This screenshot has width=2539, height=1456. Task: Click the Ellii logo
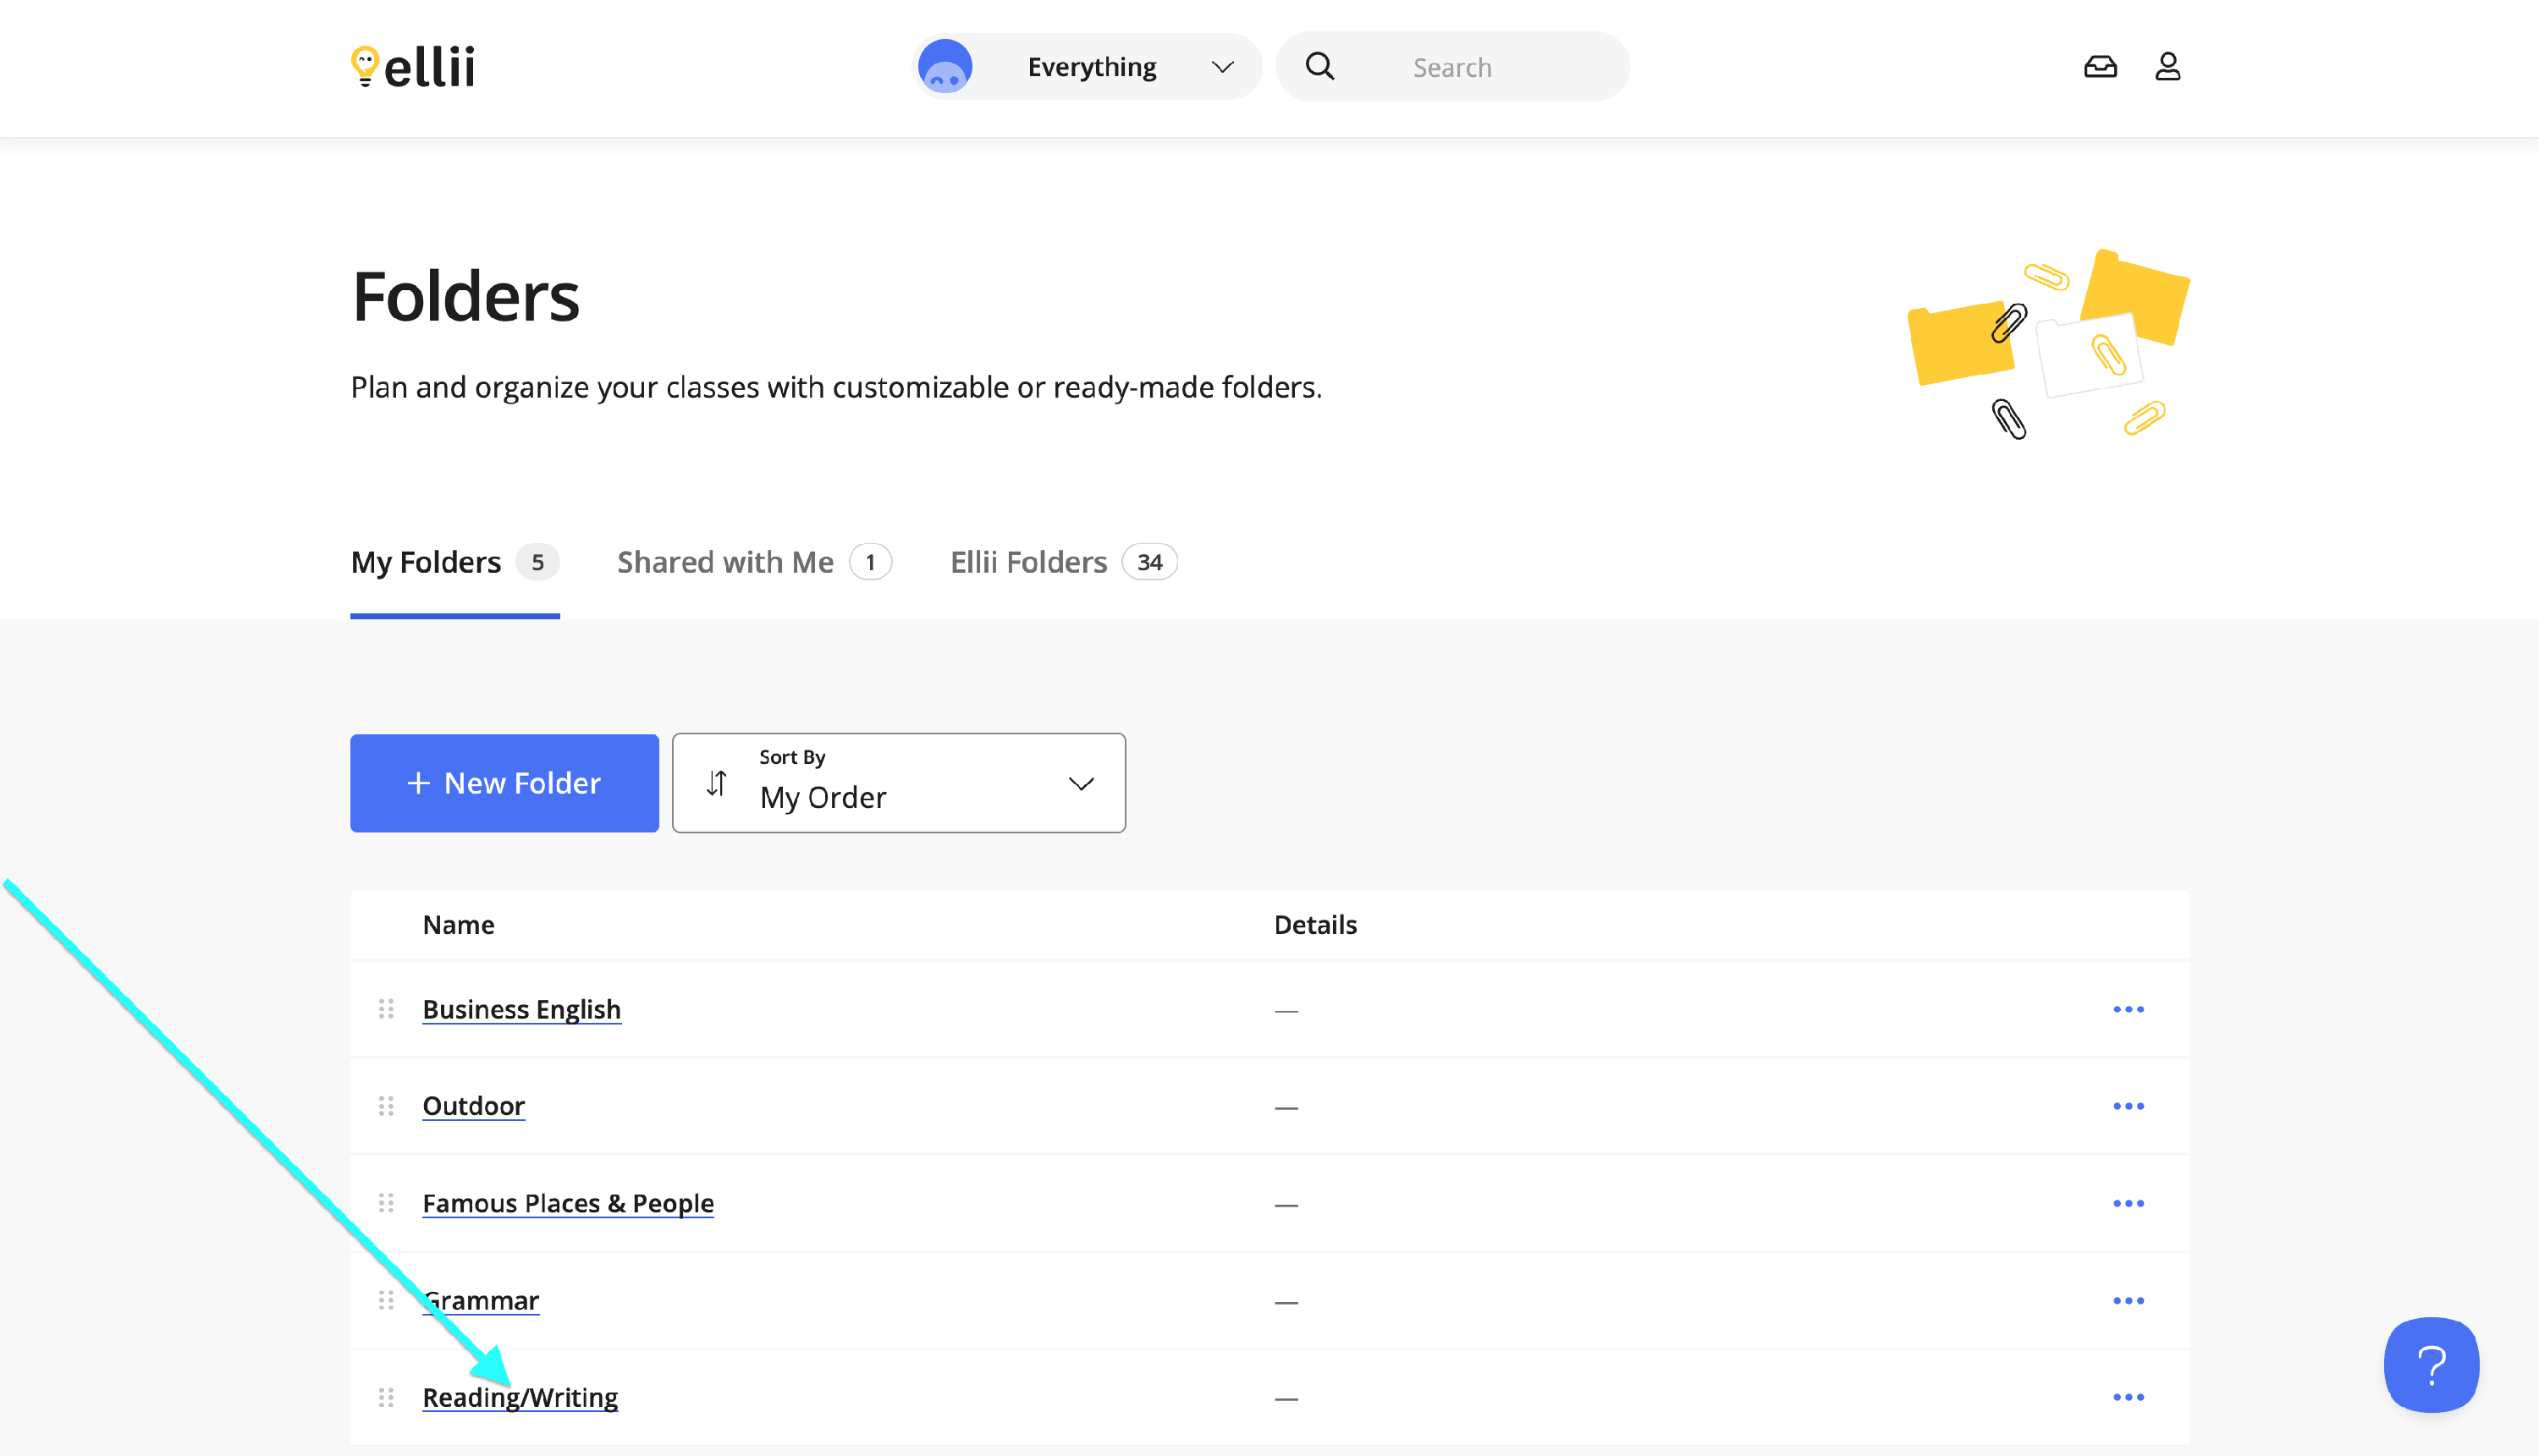[413, 67]
